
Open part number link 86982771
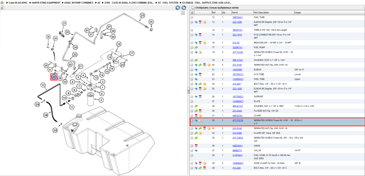[237, 151]
